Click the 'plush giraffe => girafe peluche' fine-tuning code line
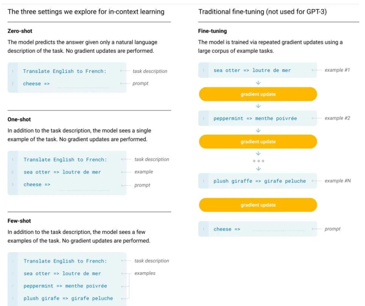Screen dimensions: 365x306 click(259, 181)
